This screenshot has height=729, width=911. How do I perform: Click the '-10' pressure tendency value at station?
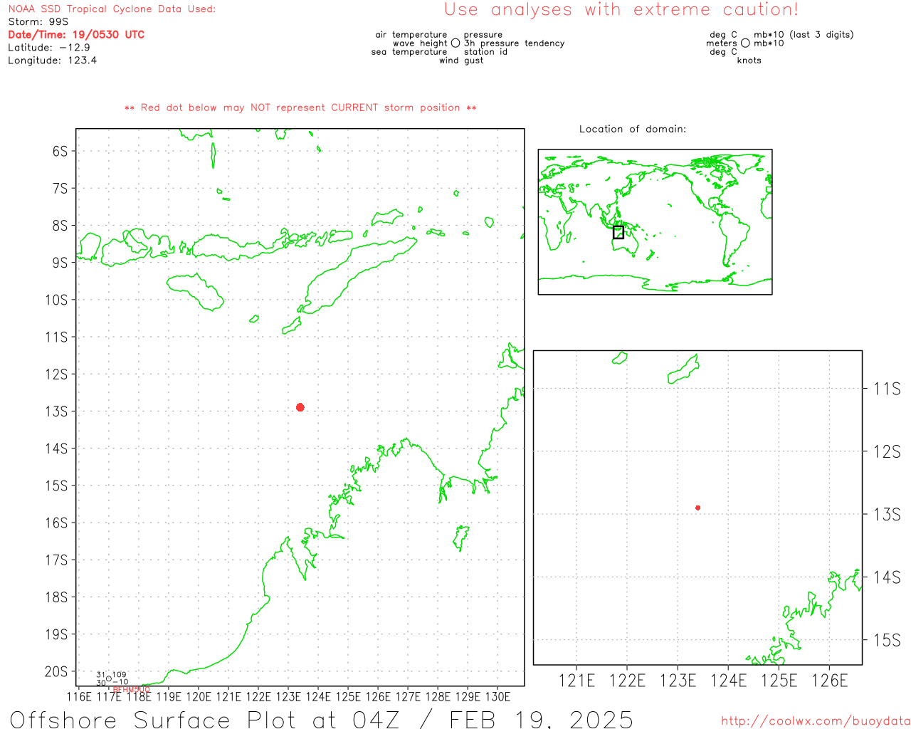coord(120,682)
